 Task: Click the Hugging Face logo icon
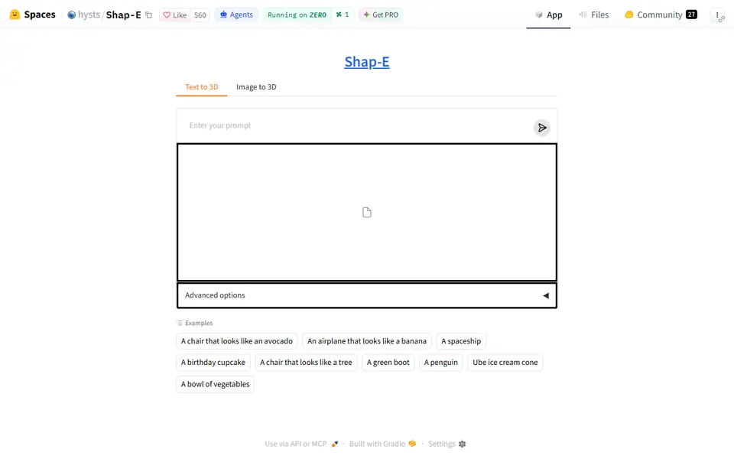pos(15,15)
